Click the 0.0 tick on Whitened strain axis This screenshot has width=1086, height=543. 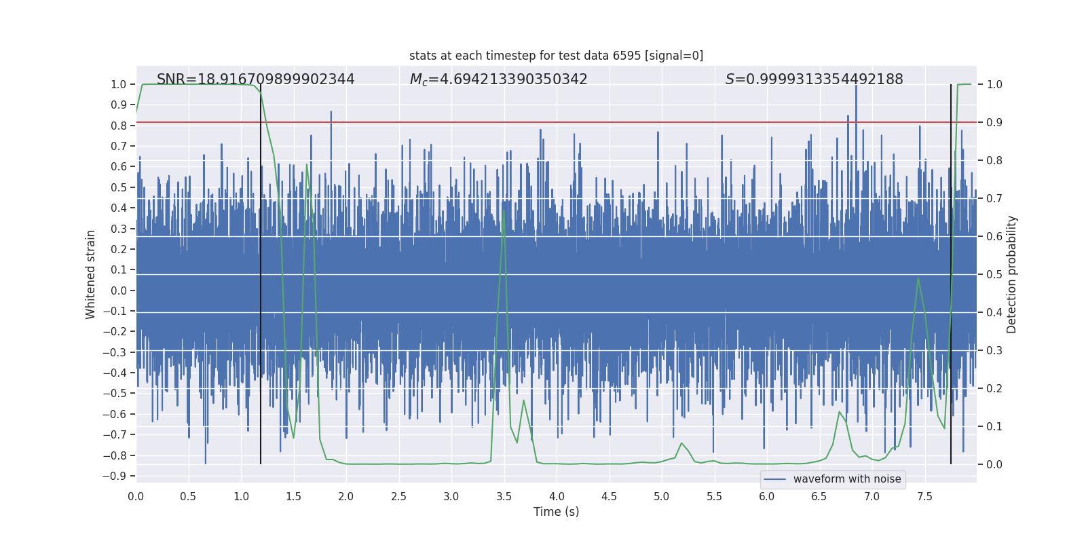click(x=118, y=291)
